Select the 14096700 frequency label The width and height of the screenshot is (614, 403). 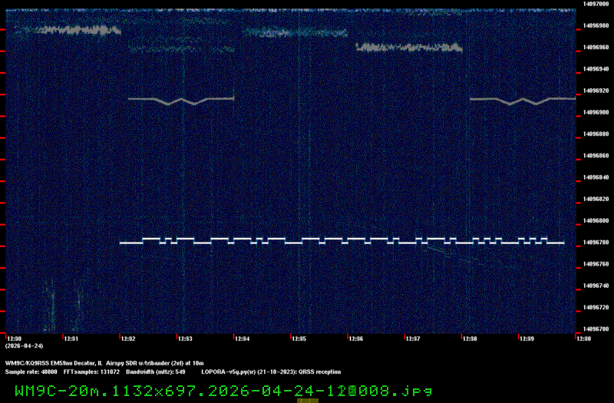597,329
